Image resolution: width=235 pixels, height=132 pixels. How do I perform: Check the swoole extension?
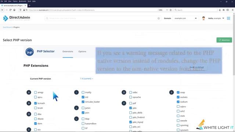click(x=178, y=121)
